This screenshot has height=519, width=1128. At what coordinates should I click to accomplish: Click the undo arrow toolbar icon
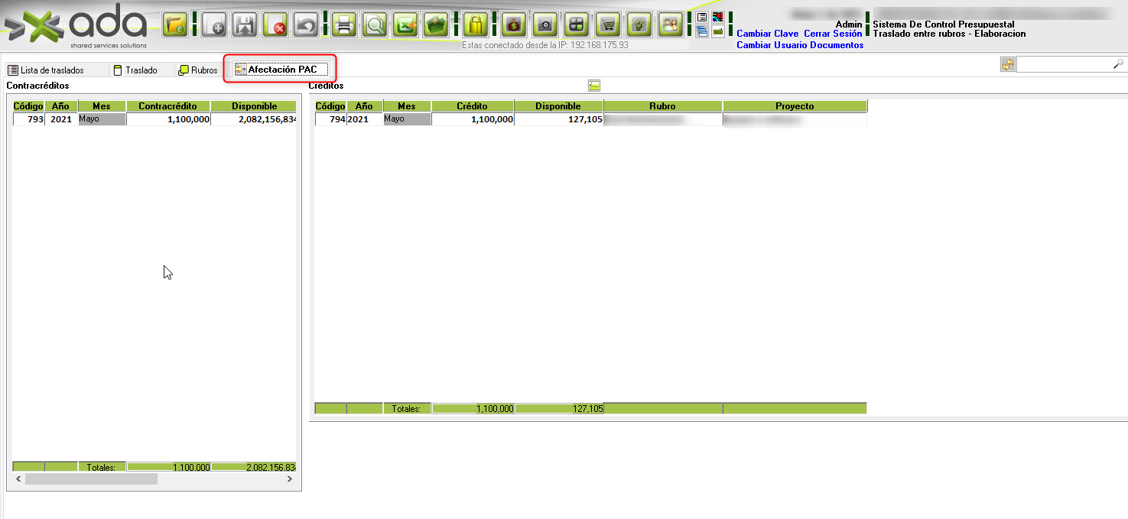tap(306, 24)
